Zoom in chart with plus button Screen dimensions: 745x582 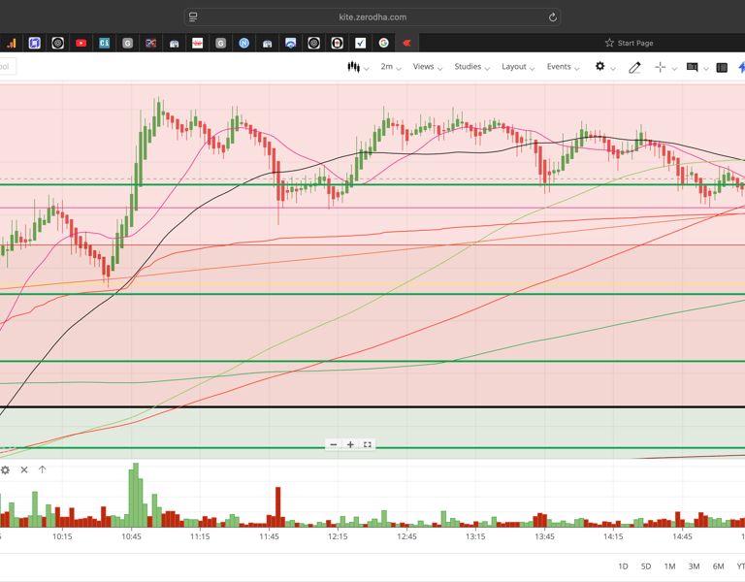point(350,444)
